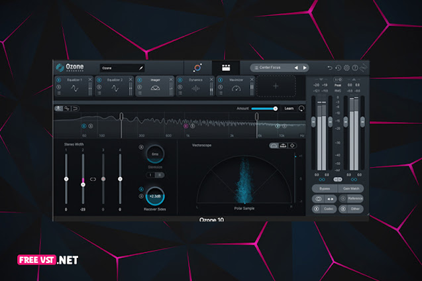Adjust the Amount slider
The height and width of the screenshot is (281, 422).
pyautogui.click(x=264, y=109)
